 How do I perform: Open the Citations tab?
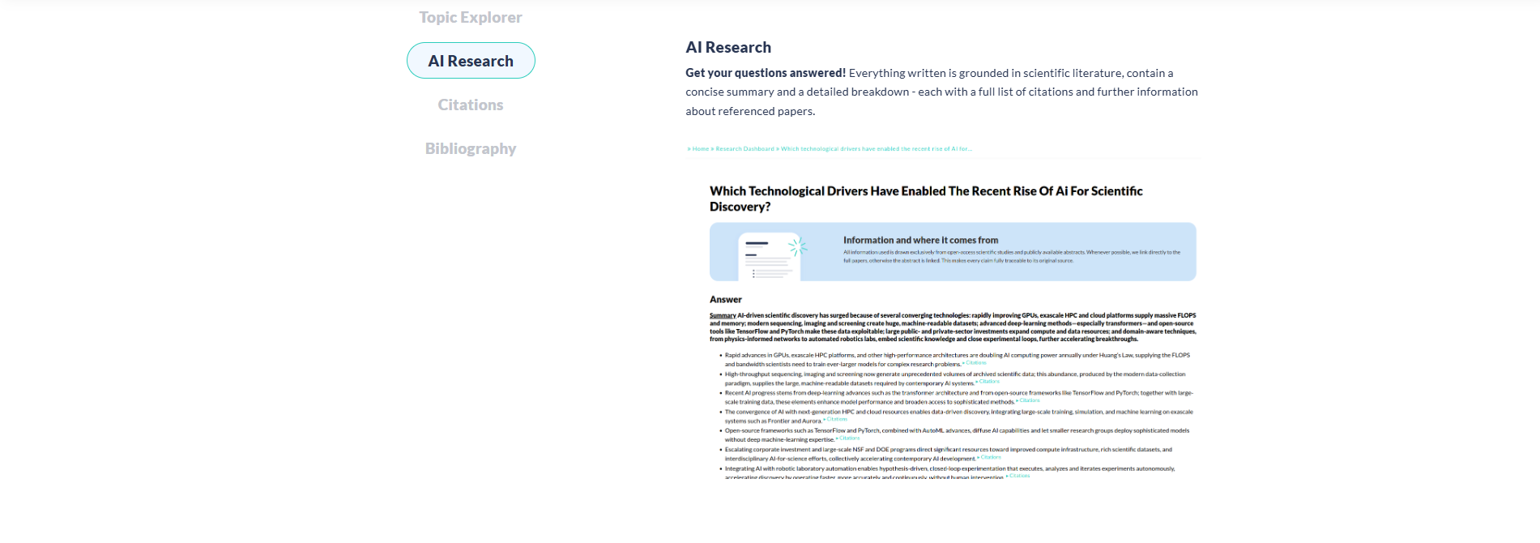[471, 105]
